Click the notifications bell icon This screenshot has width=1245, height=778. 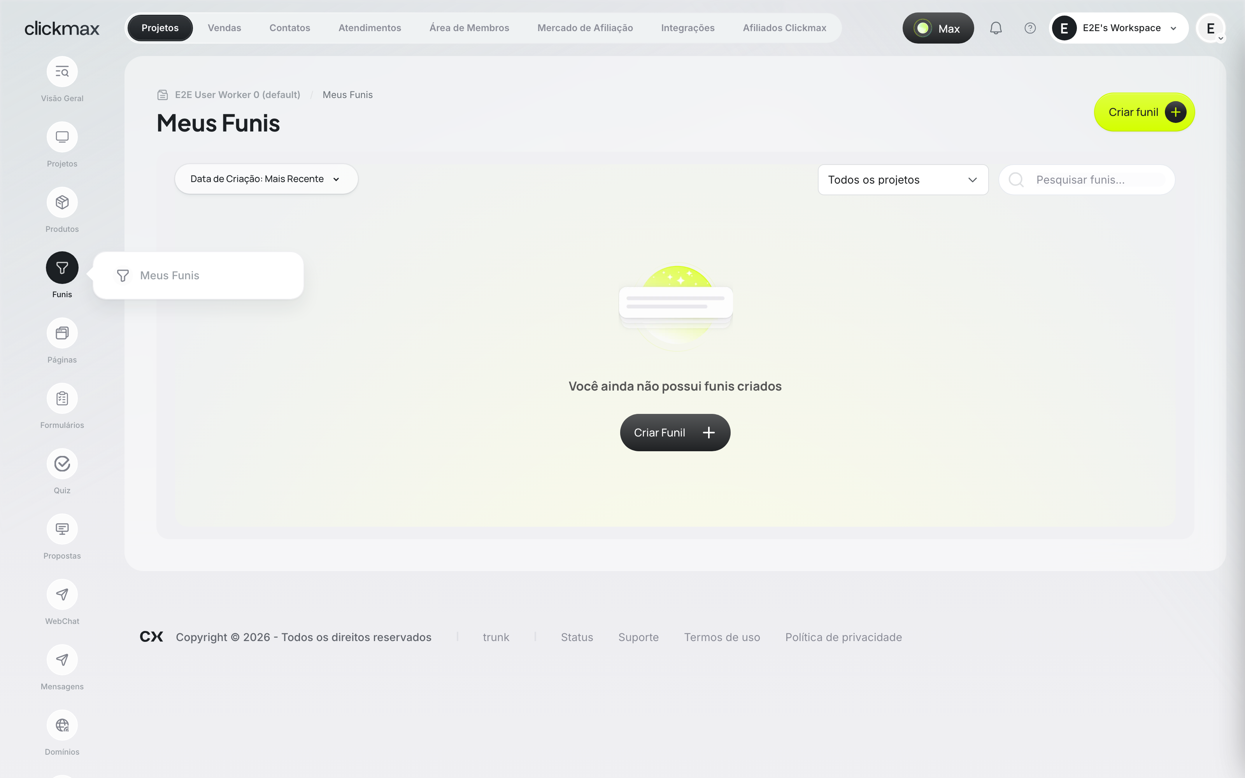click(996, 28)
